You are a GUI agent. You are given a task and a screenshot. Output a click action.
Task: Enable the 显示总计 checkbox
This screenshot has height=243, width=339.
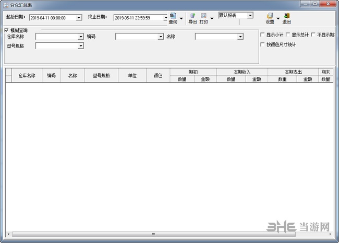(288, 34)
